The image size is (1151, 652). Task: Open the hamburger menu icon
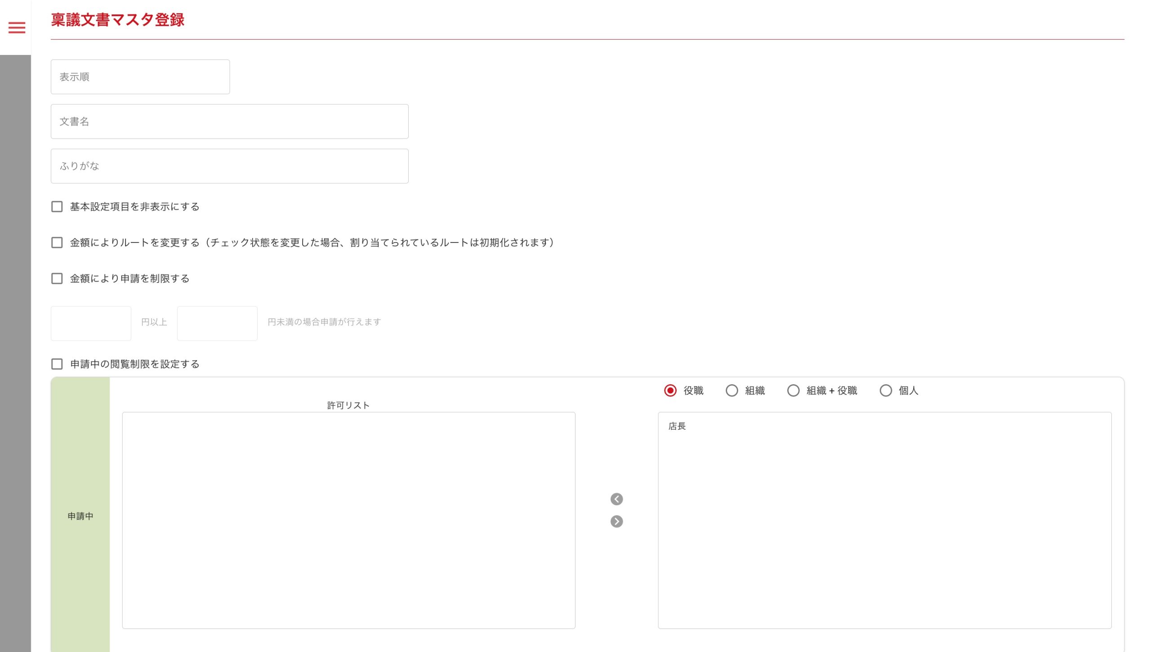(17, 27)
